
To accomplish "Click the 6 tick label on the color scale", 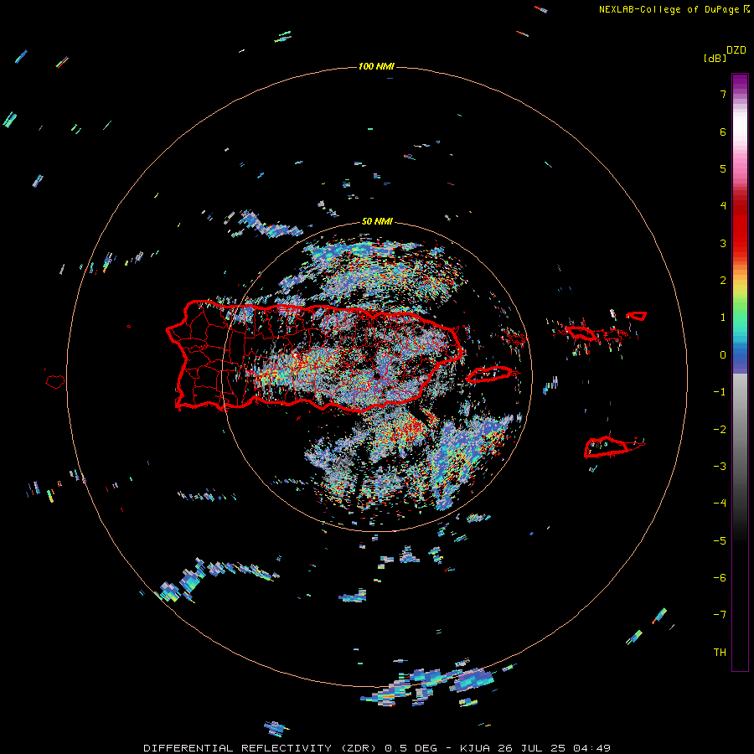I will click(723, 132).
